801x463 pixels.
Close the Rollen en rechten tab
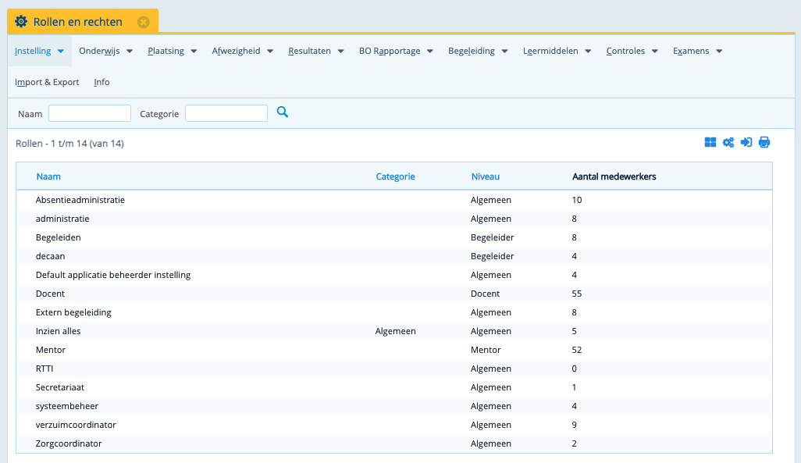coord(144,22)
